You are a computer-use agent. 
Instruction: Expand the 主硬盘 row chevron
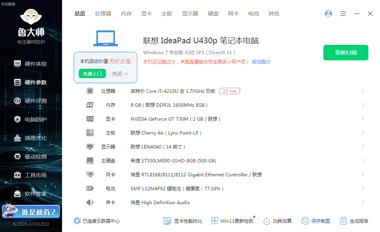[x=363, y=161]
